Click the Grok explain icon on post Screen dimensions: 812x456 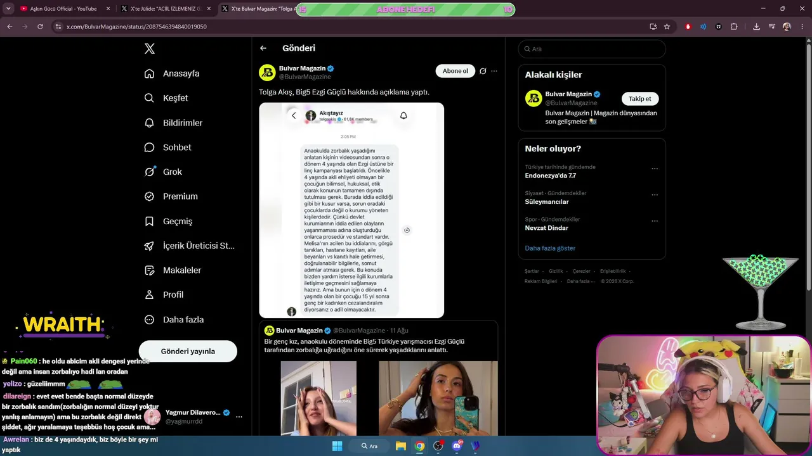click(483, 71)
